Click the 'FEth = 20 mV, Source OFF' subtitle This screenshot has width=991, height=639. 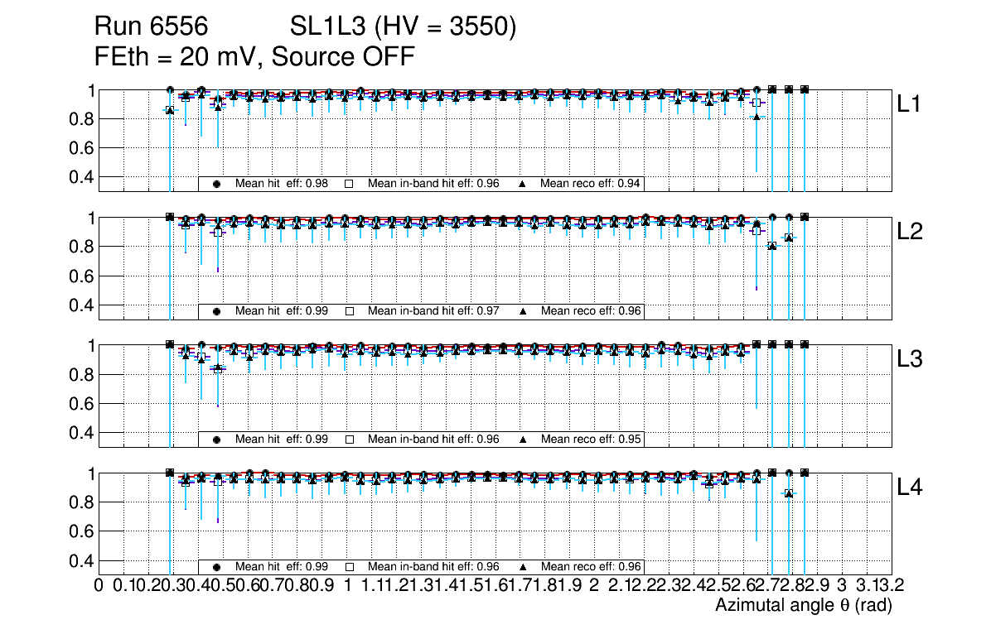tap(254, 57)
